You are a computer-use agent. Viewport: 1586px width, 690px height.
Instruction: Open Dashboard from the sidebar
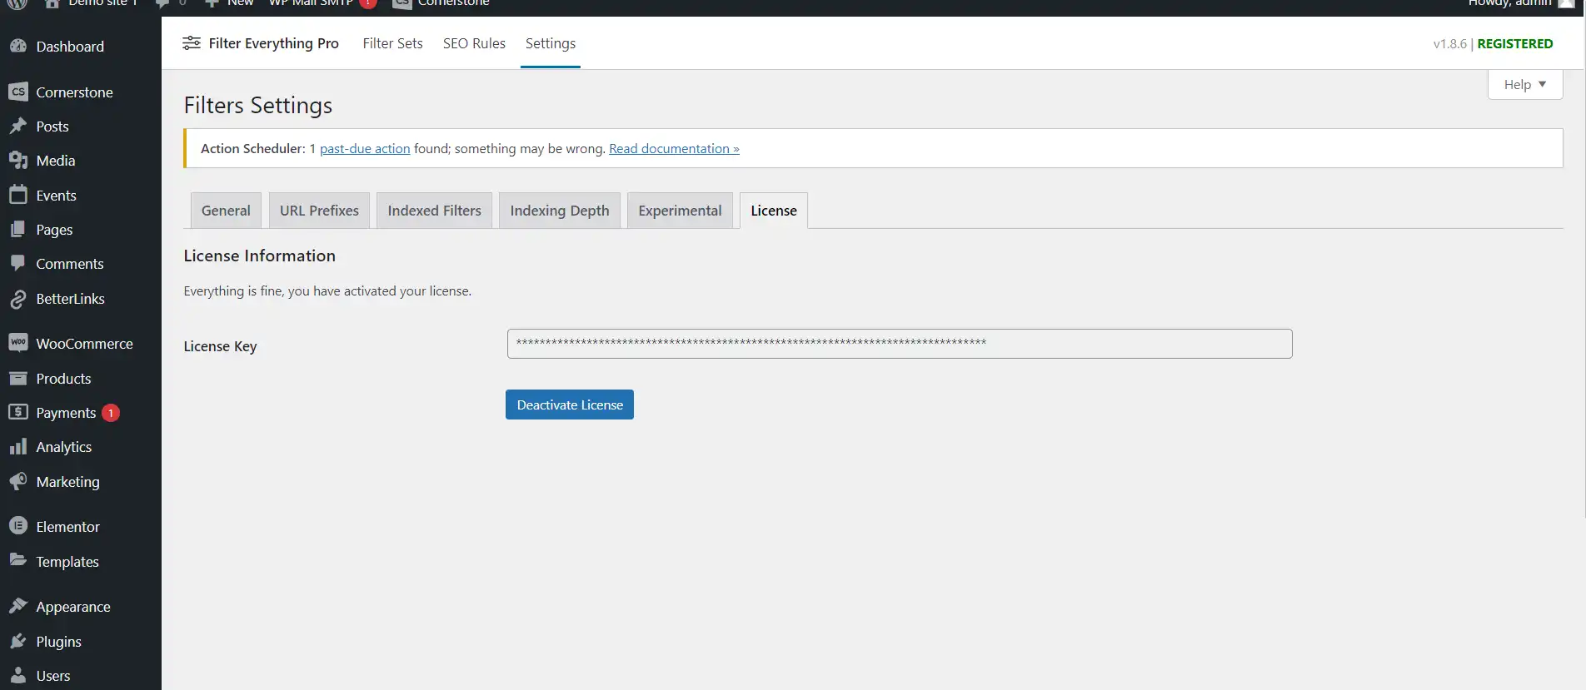70,47
